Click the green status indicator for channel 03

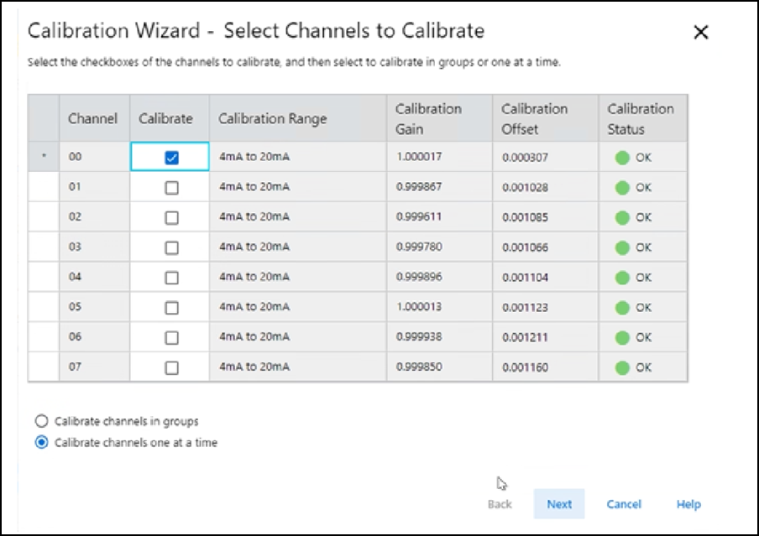coord(622,247)
